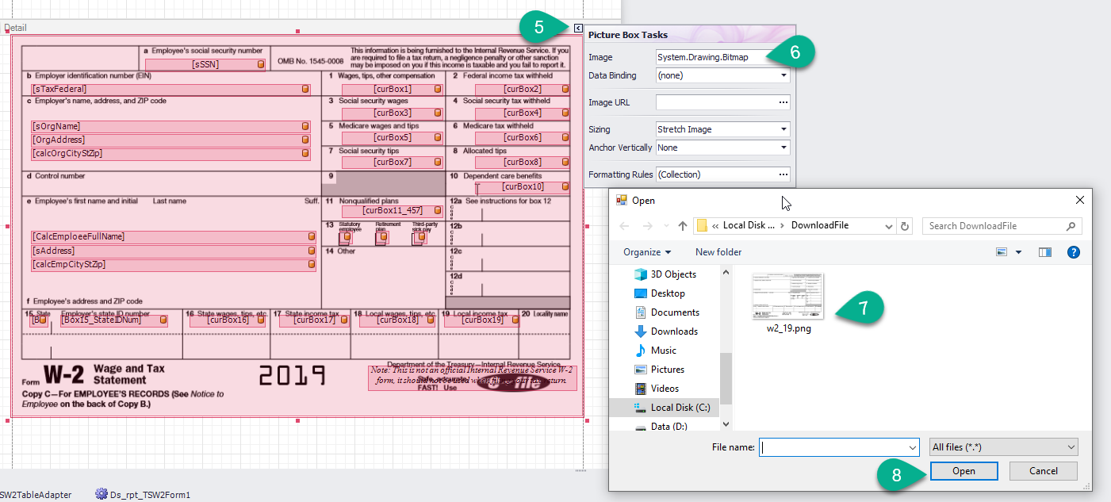1111x502 pixels.
Task: Open the Organize menu
Action: (646, 252)
